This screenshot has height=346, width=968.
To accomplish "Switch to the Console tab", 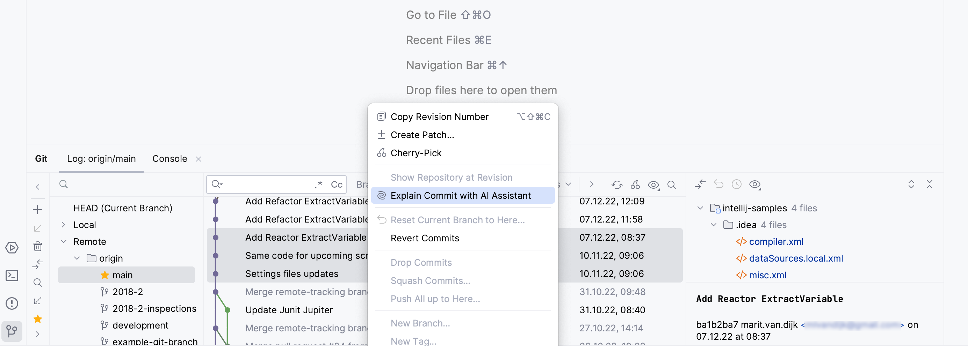I will click(169, 159).
